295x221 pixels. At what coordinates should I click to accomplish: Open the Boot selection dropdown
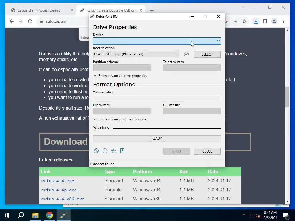click(x=136, y=54)
